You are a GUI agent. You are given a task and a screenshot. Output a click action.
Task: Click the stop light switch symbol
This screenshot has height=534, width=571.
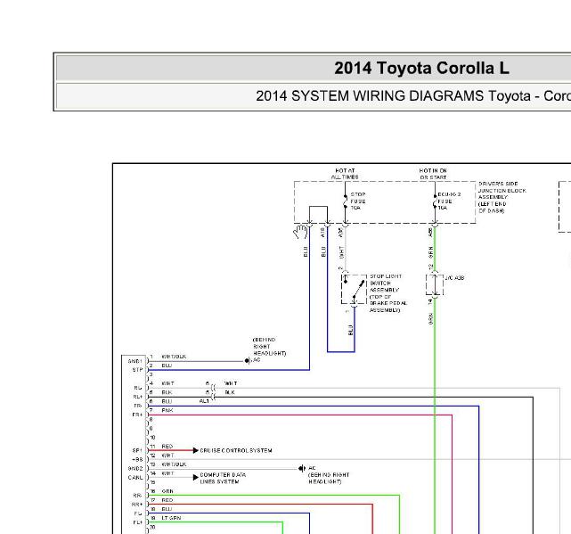354,289
